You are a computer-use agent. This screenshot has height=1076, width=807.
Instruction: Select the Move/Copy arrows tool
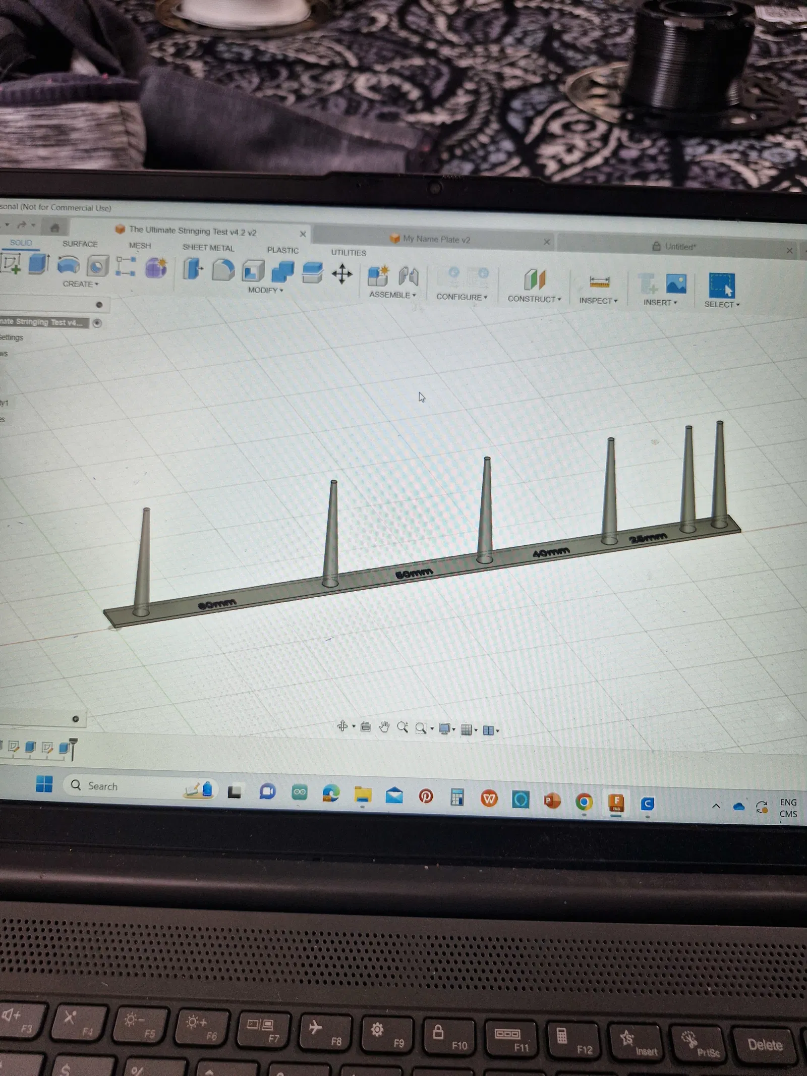tap(342, 274)
